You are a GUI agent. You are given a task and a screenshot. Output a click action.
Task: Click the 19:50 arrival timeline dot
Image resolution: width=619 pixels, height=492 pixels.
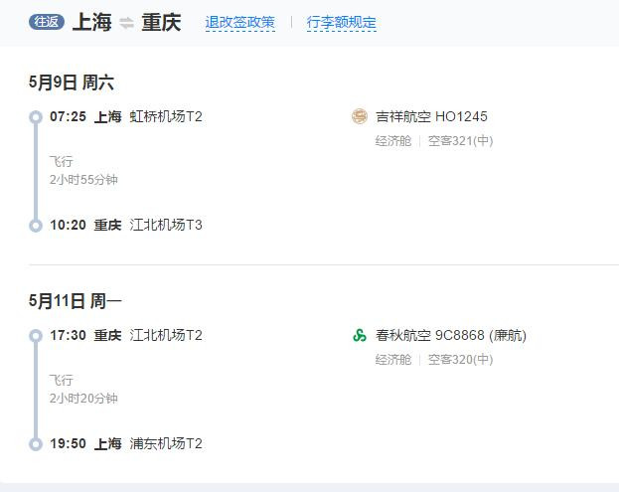point(36,444)
